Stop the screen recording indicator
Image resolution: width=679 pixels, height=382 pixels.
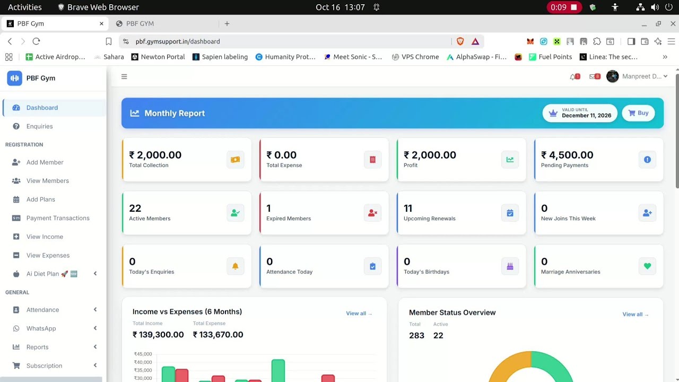tap(564, 7)
